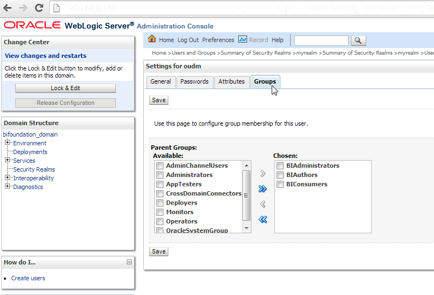Open Preferences from the toolbar
The image size is (434, 295).
tap(218, 40)
